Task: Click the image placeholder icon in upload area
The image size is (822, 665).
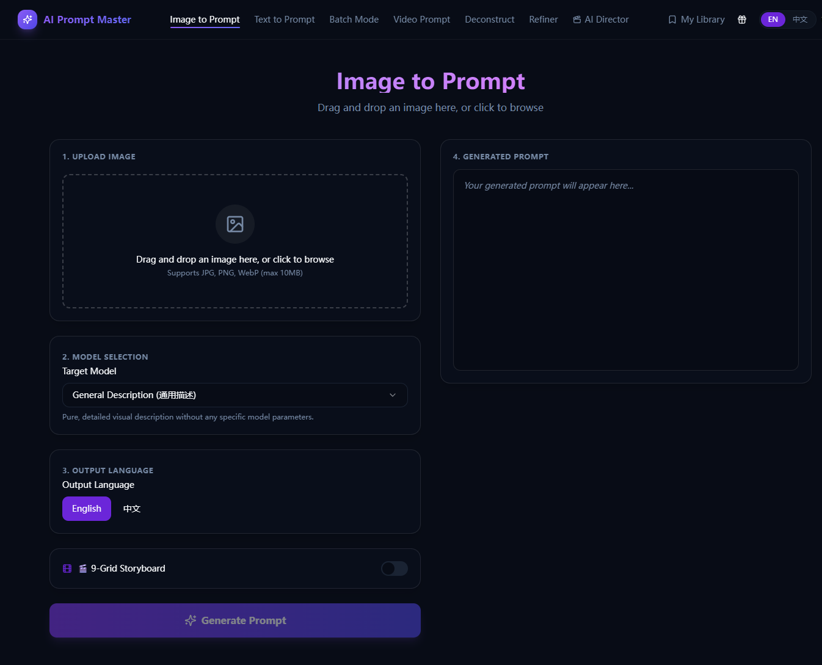Action: 235,224
